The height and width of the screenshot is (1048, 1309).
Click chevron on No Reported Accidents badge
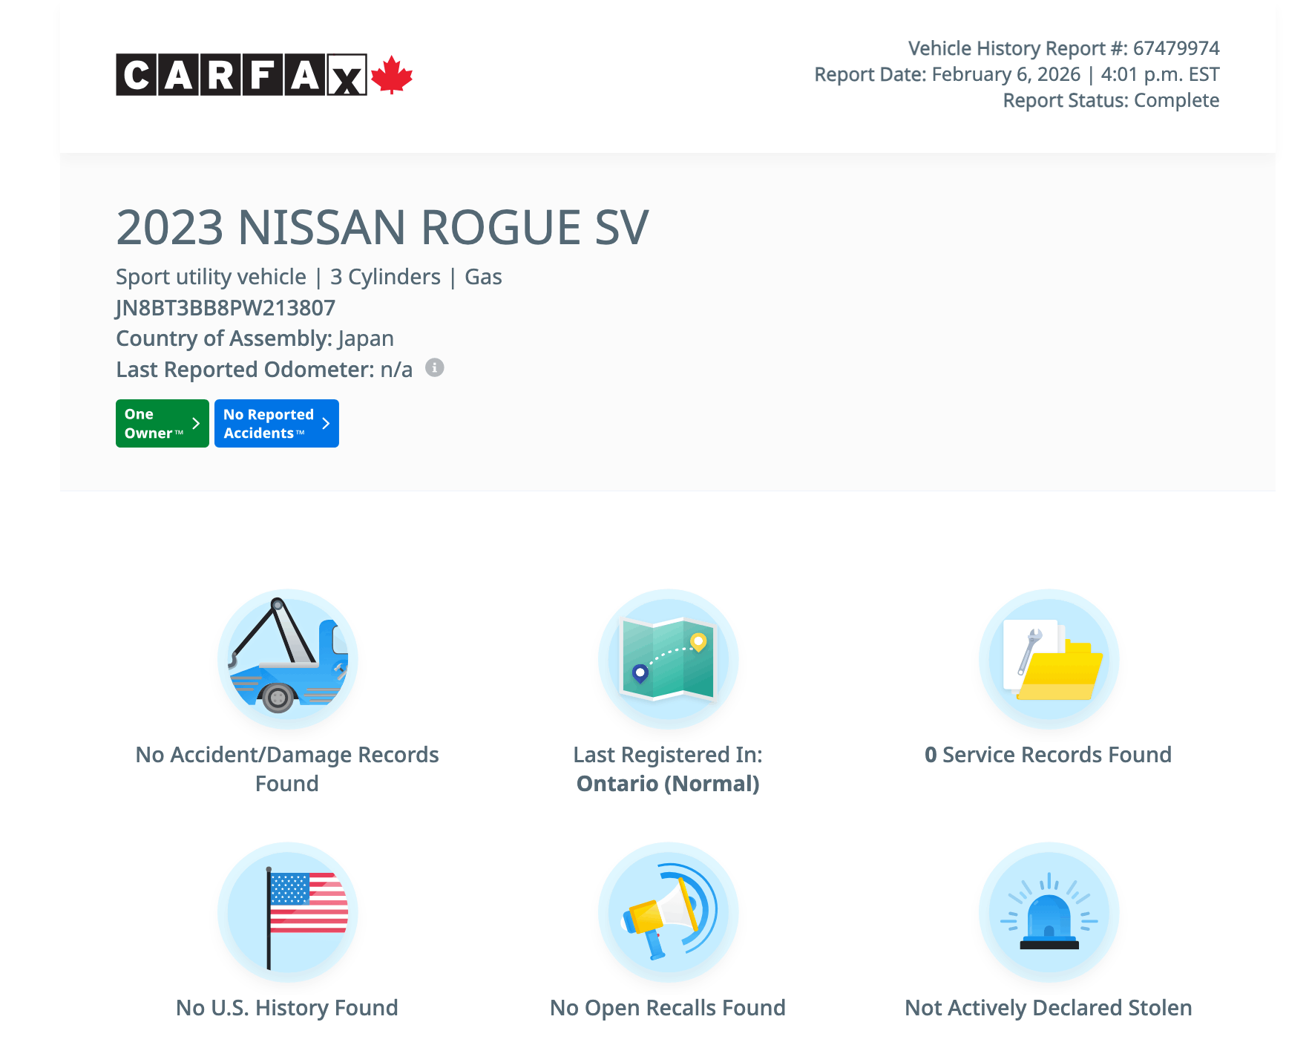click(x=326, y=424)
